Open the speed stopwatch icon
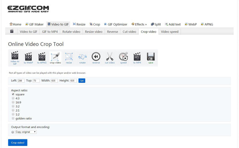Screen dimensions: 239x148 [x=123, y=58]
